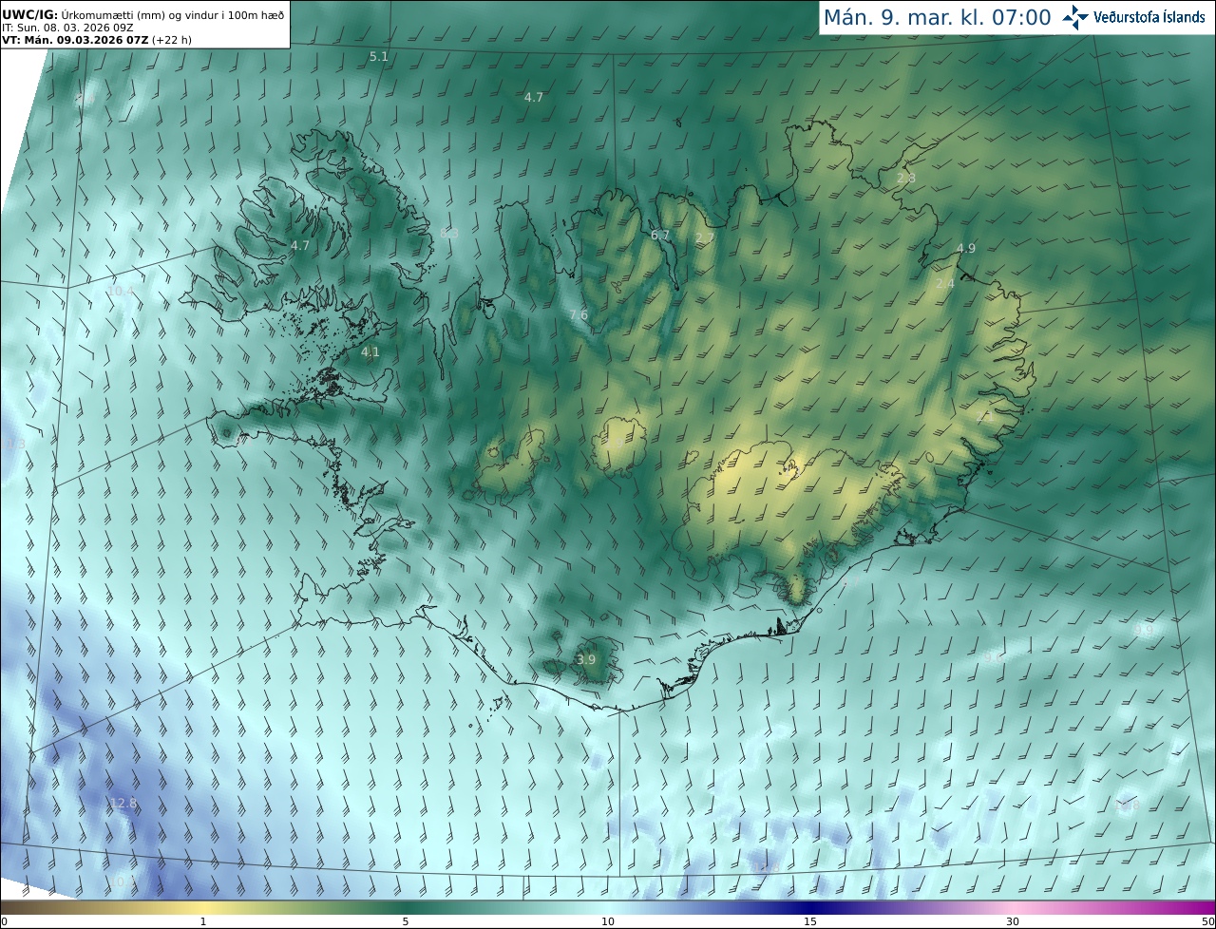
Task: Click the 5 tick label on color scale
Action: (x=406, y=921)
